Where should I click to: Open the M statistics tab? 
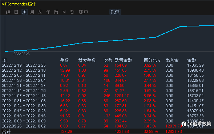pos(64,12)
